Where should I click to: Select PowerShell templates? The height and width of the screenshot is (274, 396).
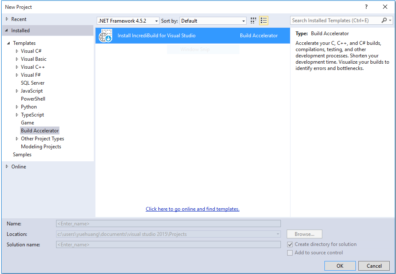coord(33,99)
